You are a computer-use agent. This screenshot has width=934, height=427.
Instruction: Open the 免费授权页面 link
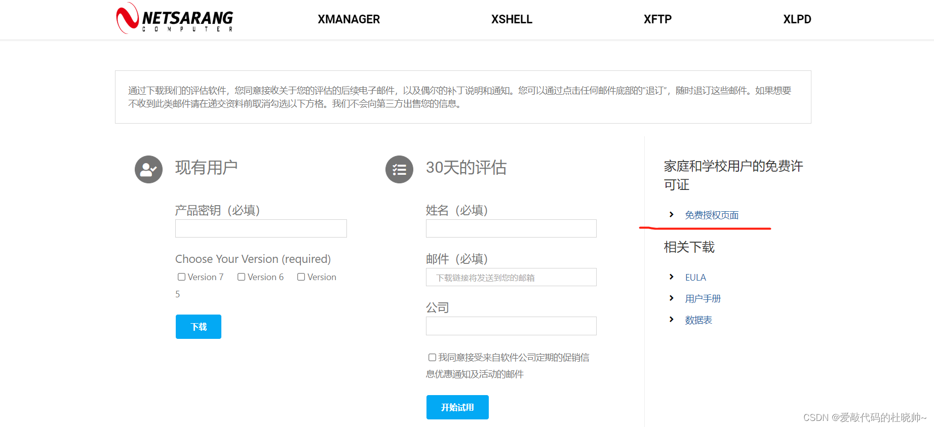point(712,215)
